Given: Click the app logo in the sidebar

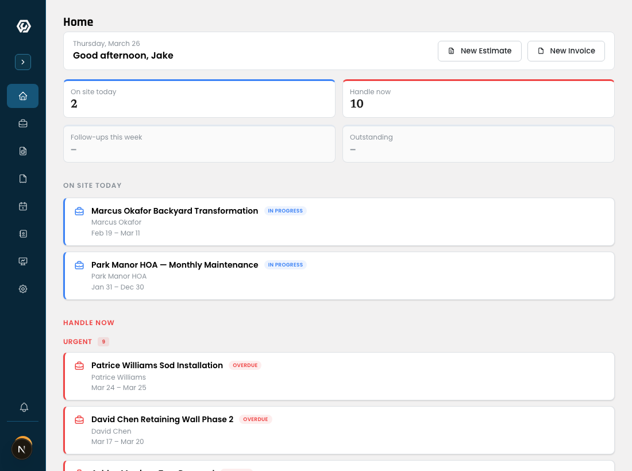Looking at the screenshot, I should tap(23, 26).
